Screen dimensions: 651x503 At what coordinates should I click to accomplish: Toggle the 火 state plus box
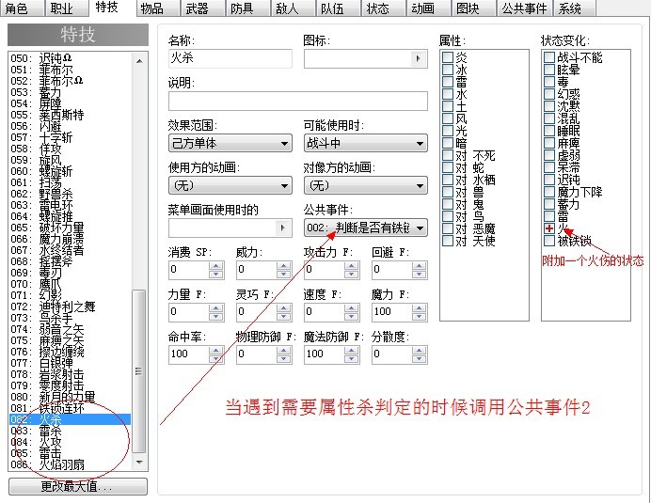pos(549,228)
